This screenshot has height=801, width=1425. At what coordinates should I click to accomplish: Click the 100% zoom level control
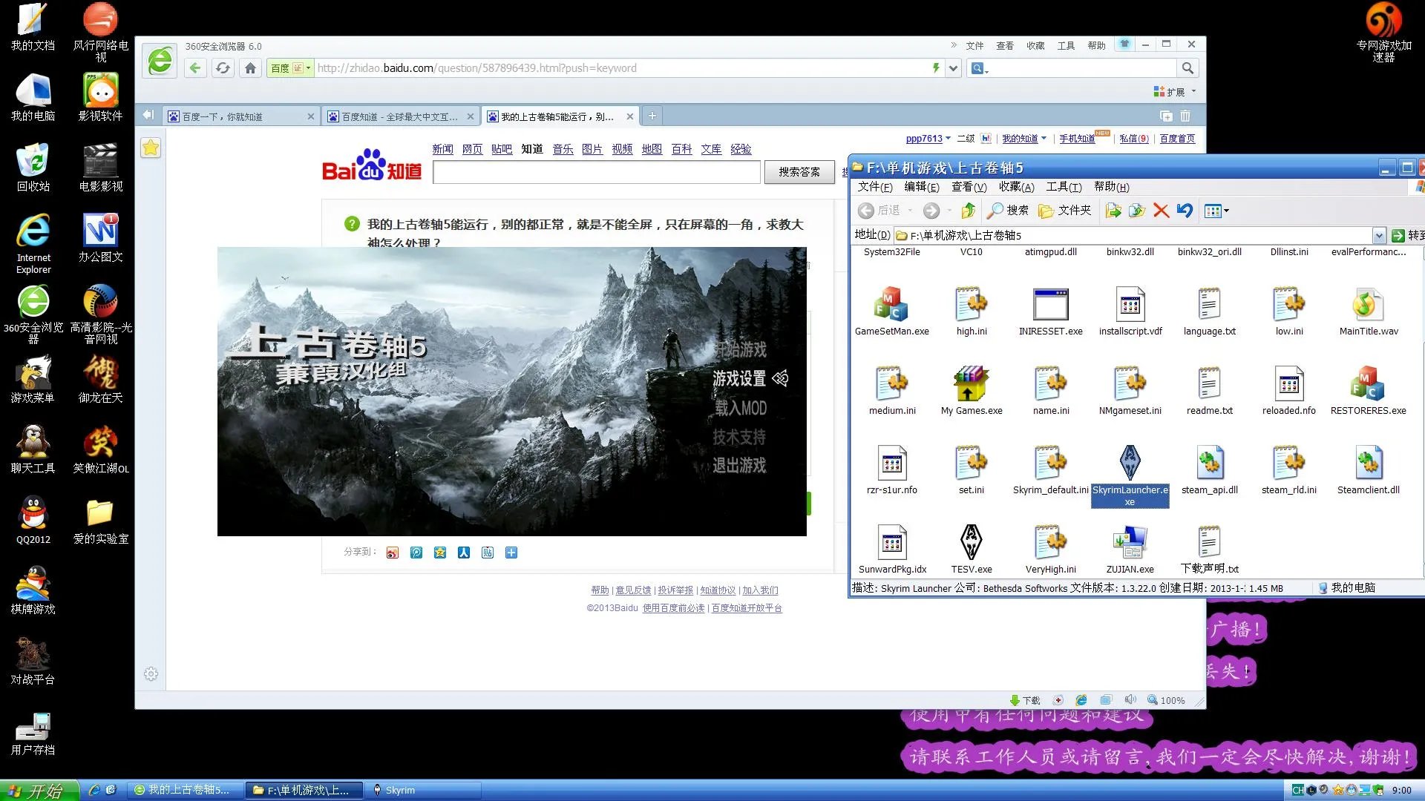[x=1166, y=700]
